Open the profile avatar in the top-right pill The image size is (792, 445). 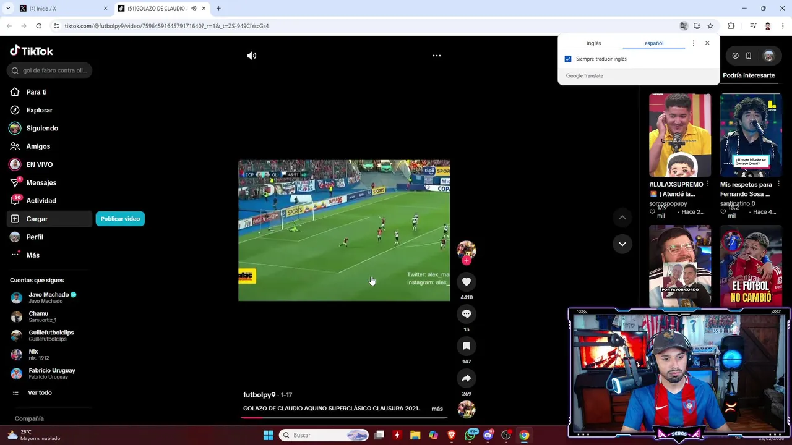pyautogui.click(x=768, y=56)
